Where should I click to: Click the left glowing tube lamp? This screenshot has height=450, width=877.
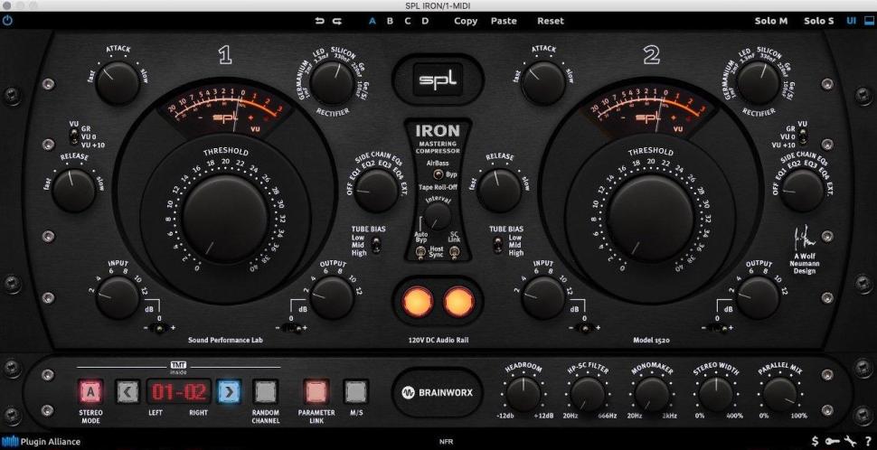click(x=417, y=301)
